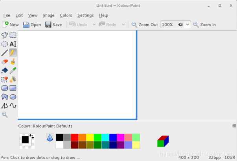The width and height of the screenshot is (237, 161).
Task: Select the Elliptical Selection tool
Action: coord(5,44)
